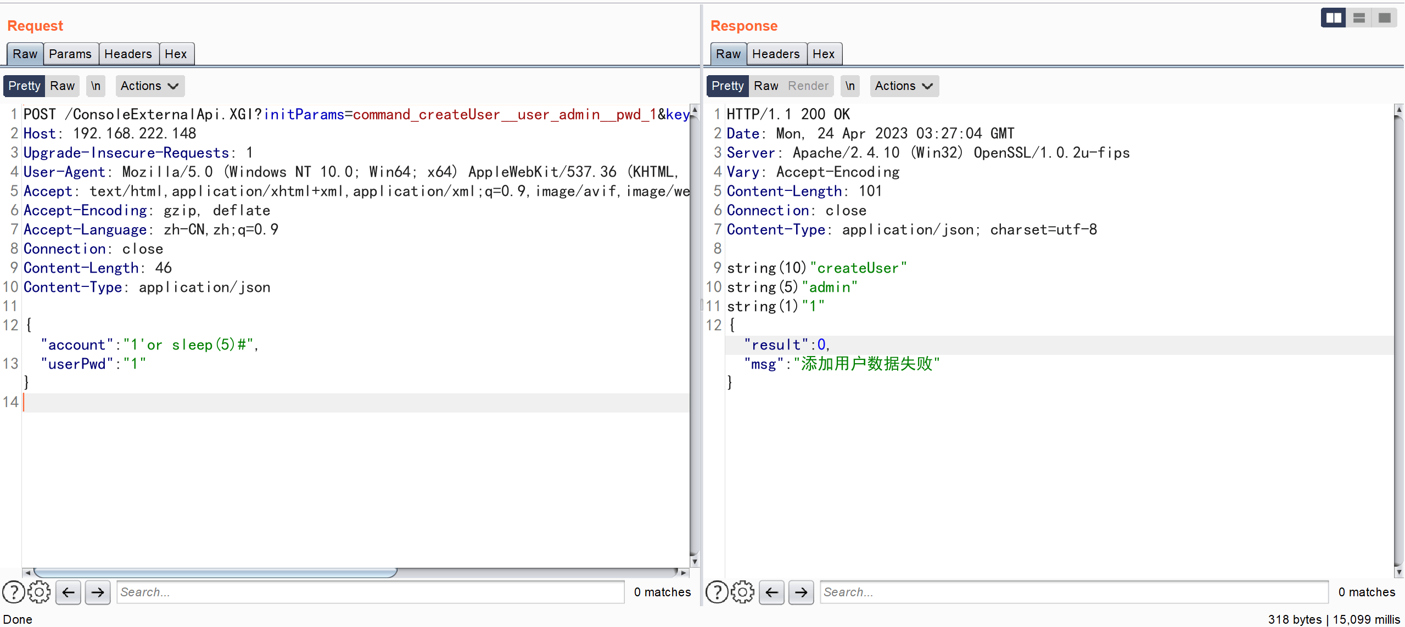
Task: Click the "account" sleep(5) payload line
Action: 149,344
